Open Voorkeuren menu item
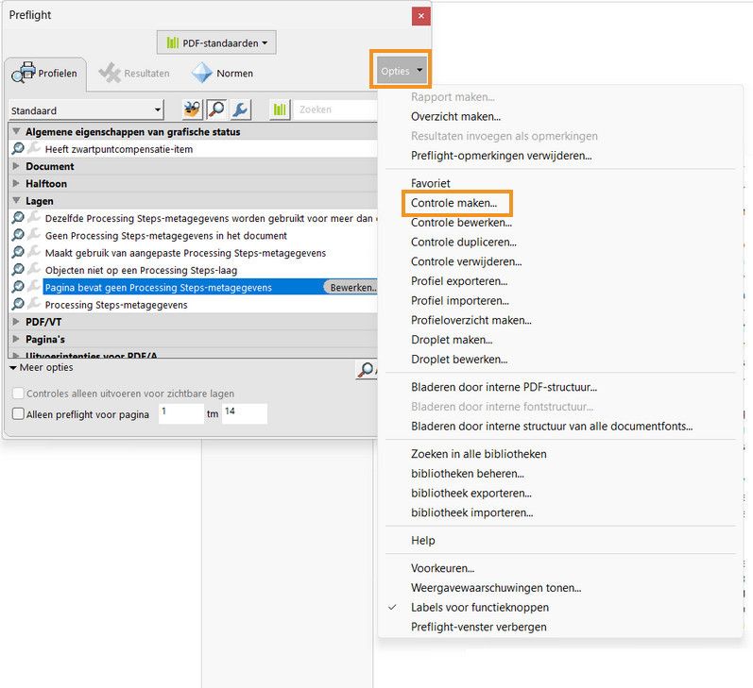This screenshot has height=688, width=753. 442,568
